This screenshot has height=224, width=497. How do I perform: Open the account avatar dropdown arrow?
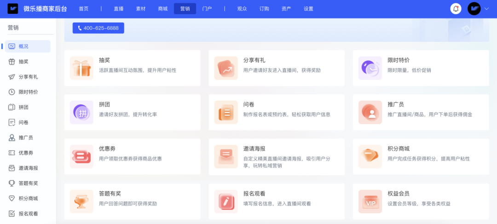[486, 9]
